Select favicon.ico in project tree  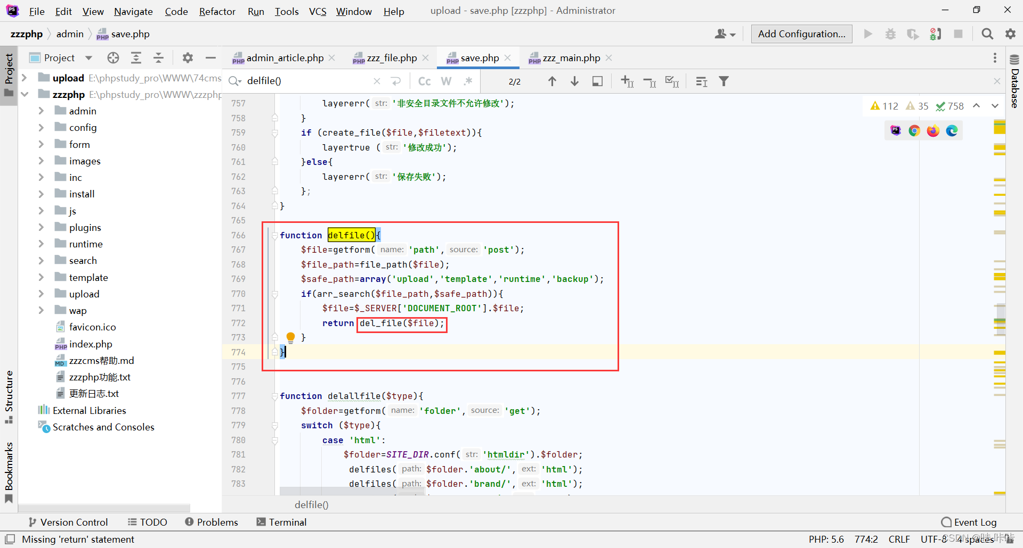pyautogui.click(x=92, y=327)
